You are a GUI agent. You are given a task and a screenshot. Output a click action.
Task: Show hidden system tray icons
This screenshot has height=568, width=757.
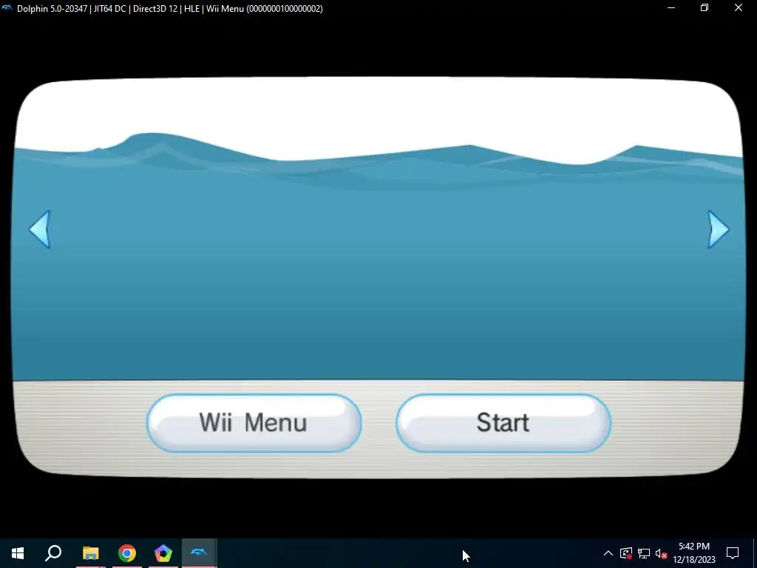point(608,553)
